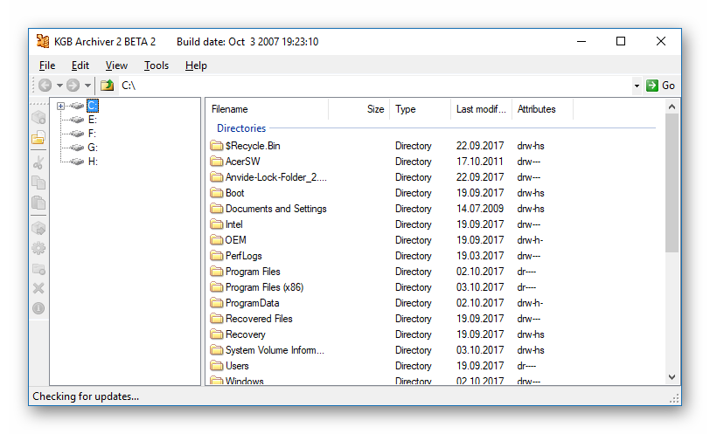Click the green Go arrow button
The width and height of the screenshot is (710, 434).
(660, 86)
